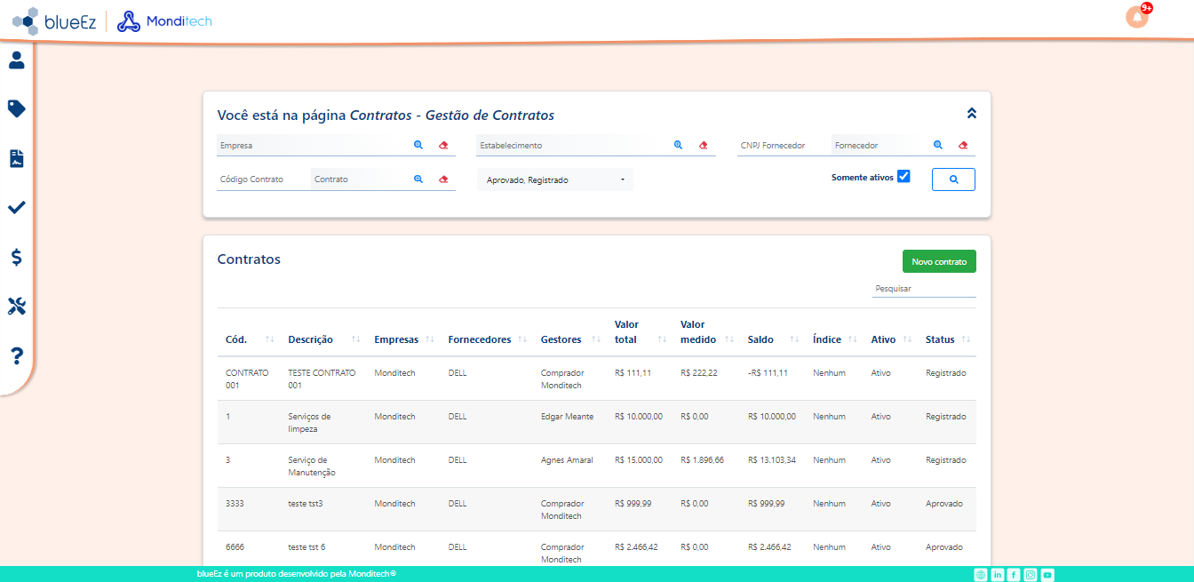Open the price tag sidebar icon
This screenshot has height=582, width=1194.
coord(16,108)
